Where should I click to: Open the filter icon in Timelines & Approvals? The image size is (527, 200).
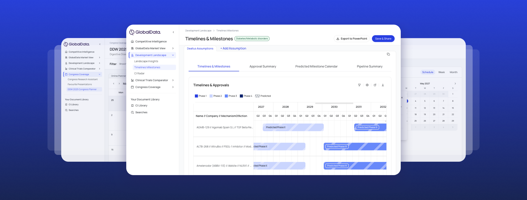tap(359, 85)
